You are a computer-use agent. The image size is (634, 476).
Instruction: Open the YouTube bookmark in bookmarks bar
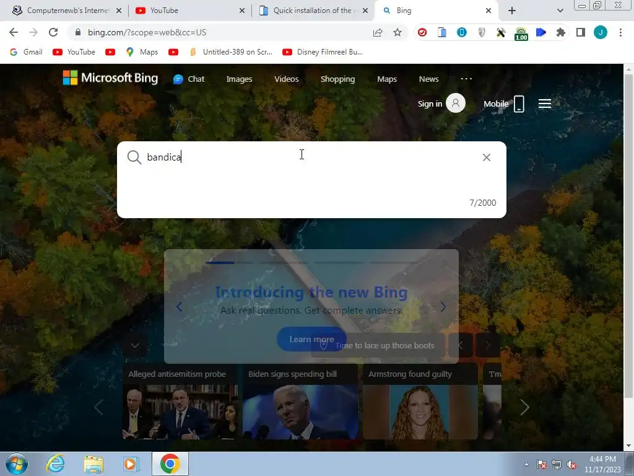point(74,52)
